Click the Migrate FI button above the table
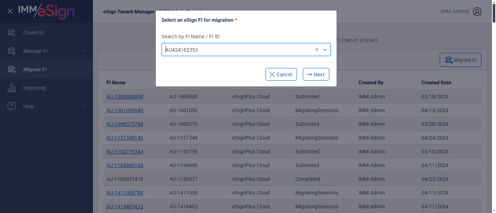 tap(460, 60)
